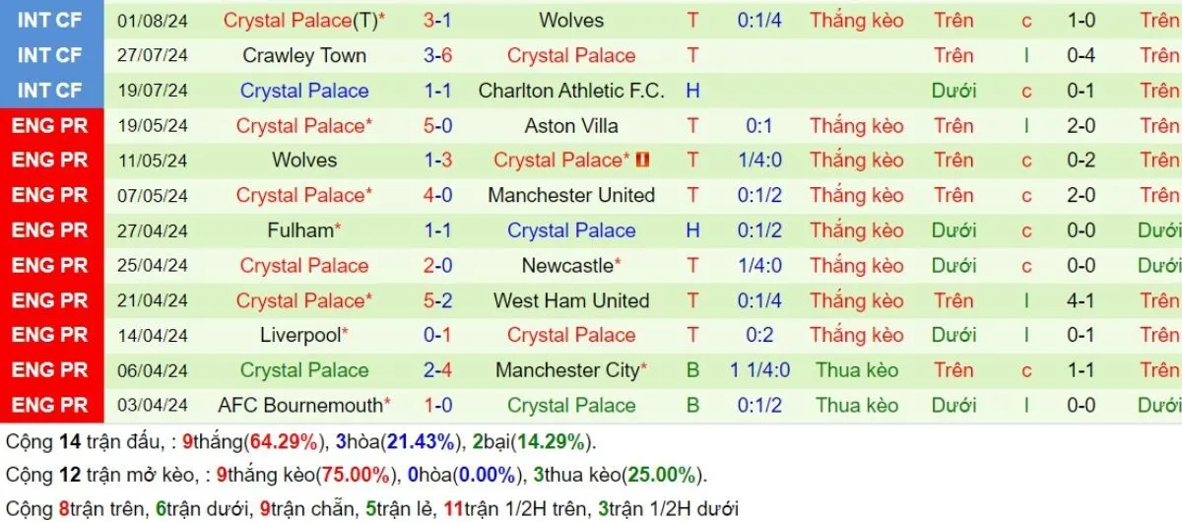Select Charlton Athletic F.C. team name

tap(571, 91)
